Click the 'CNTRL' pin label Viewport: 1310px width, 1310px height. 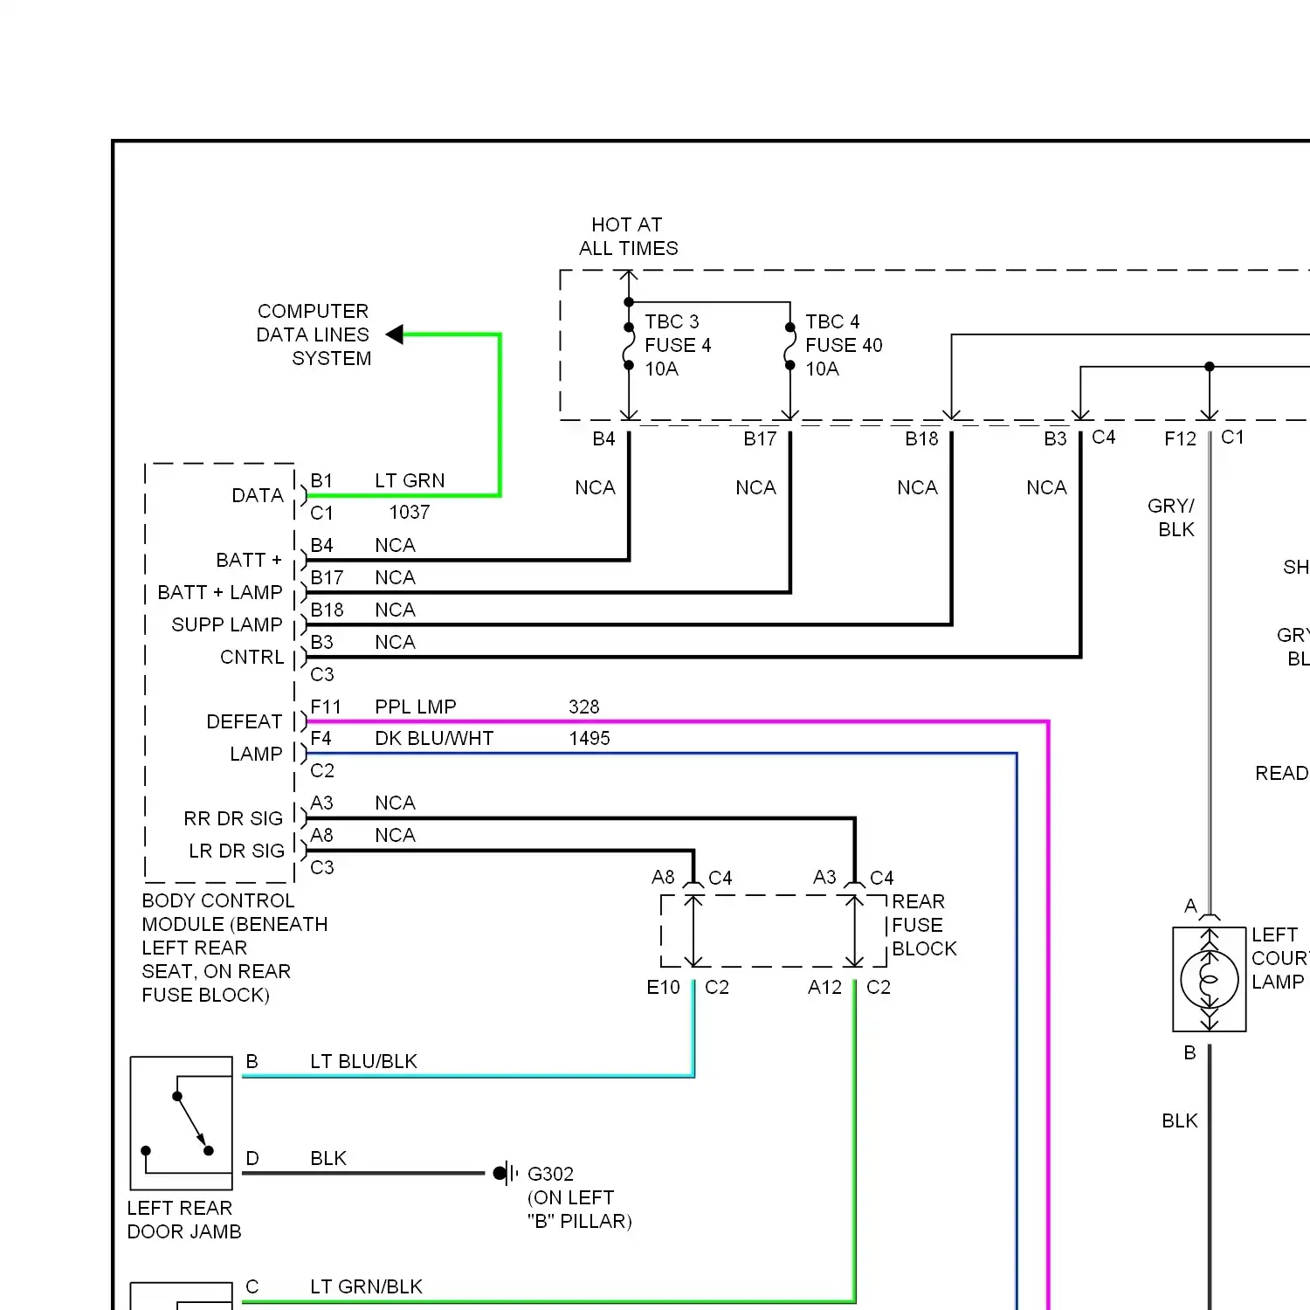[252, 657]
